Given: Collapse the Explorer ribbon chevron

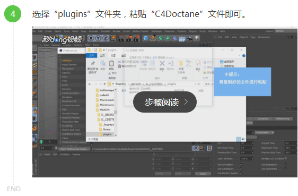Looking at the screenshot, I should tap(239, 56).
